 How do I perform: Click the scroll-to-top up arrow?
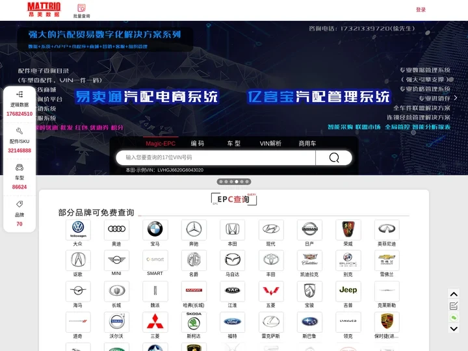[454, 294]
